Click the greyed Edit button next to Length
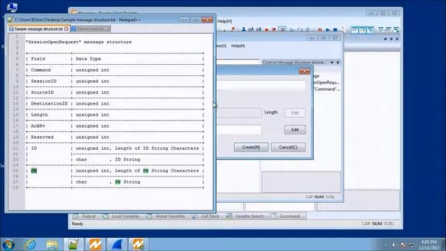Screen dimensions: 446x251 point(295,113)
